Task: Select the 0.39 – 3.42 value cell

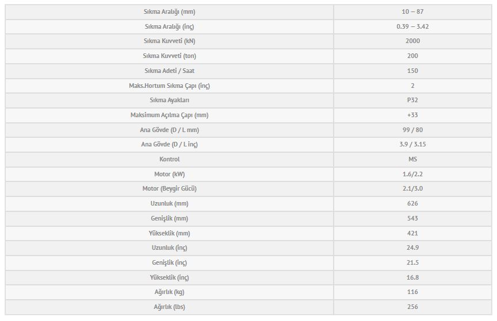Action: tap(412, 26)
